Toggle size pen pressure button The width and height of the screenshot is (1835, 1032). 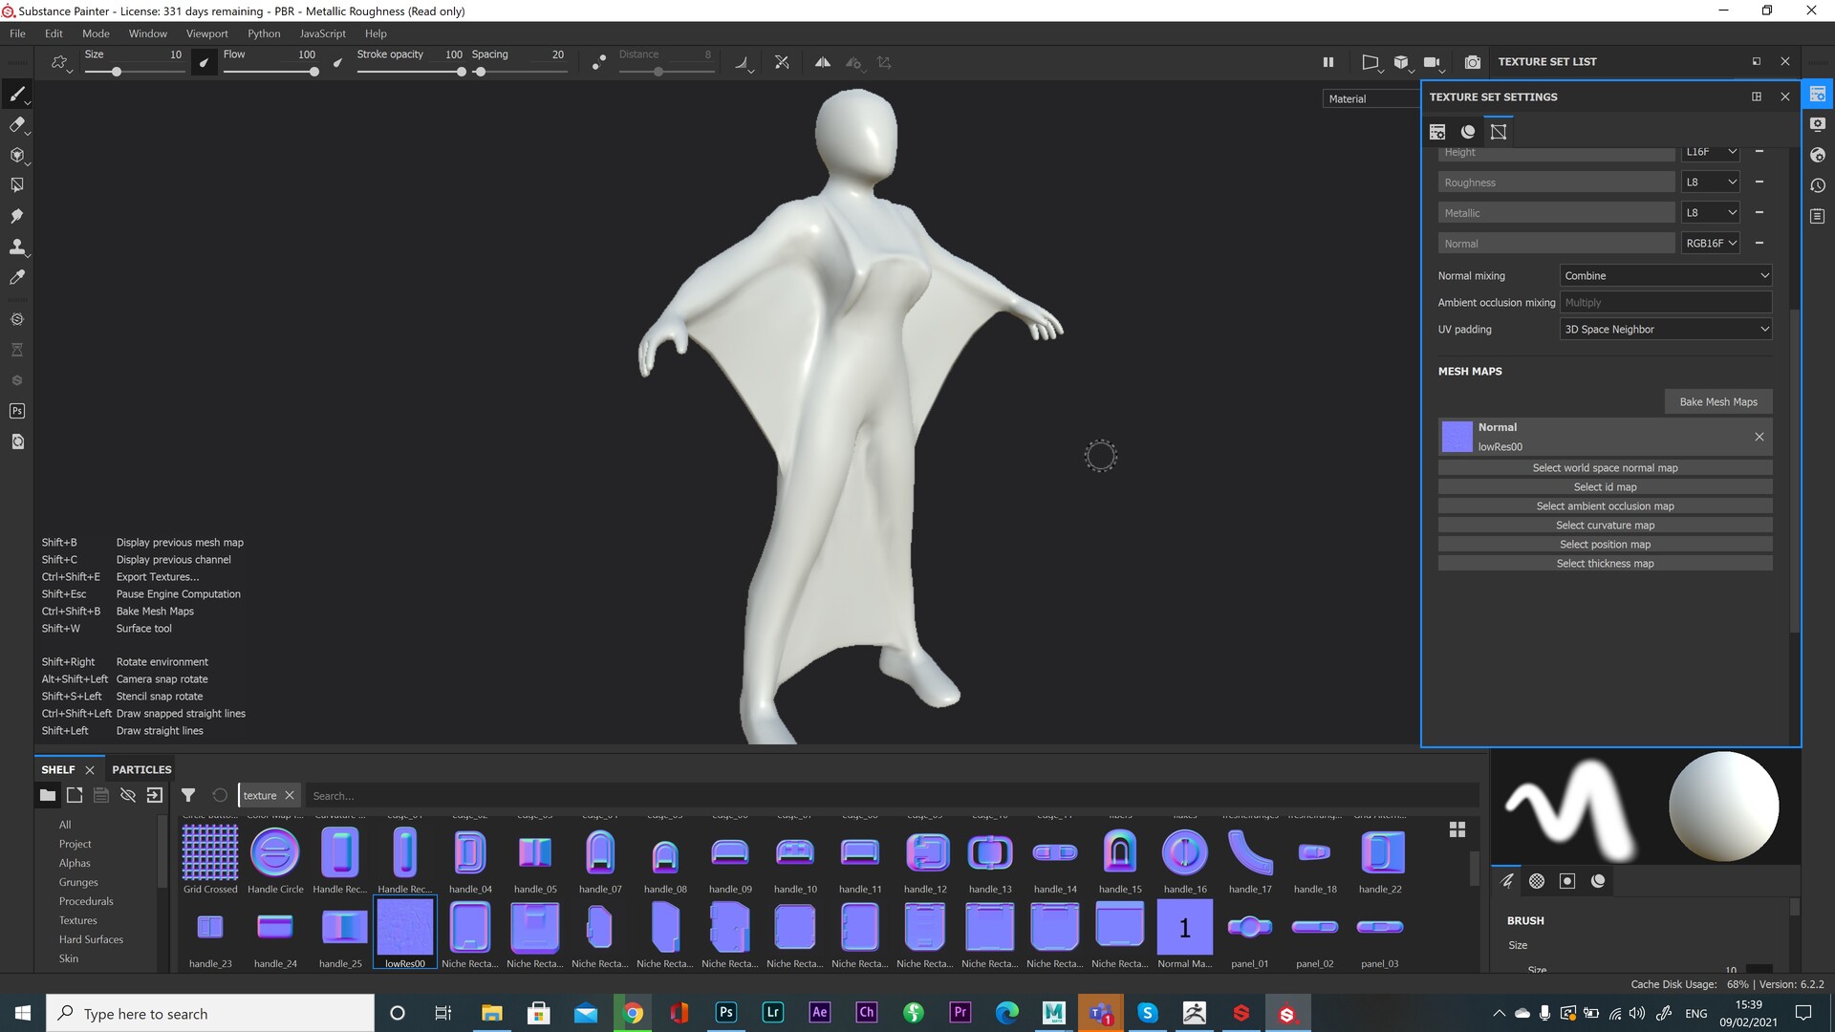[205, 62]
